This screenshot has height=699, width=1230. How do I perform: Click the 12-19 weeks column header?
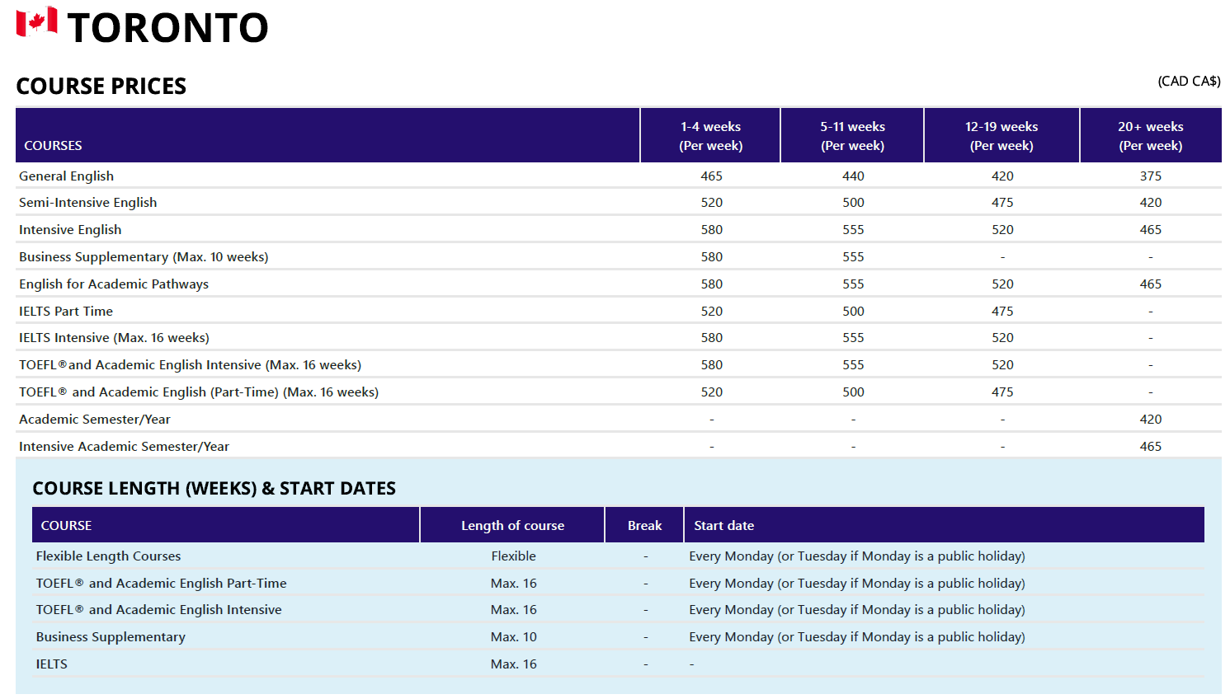pos(1001,136)
